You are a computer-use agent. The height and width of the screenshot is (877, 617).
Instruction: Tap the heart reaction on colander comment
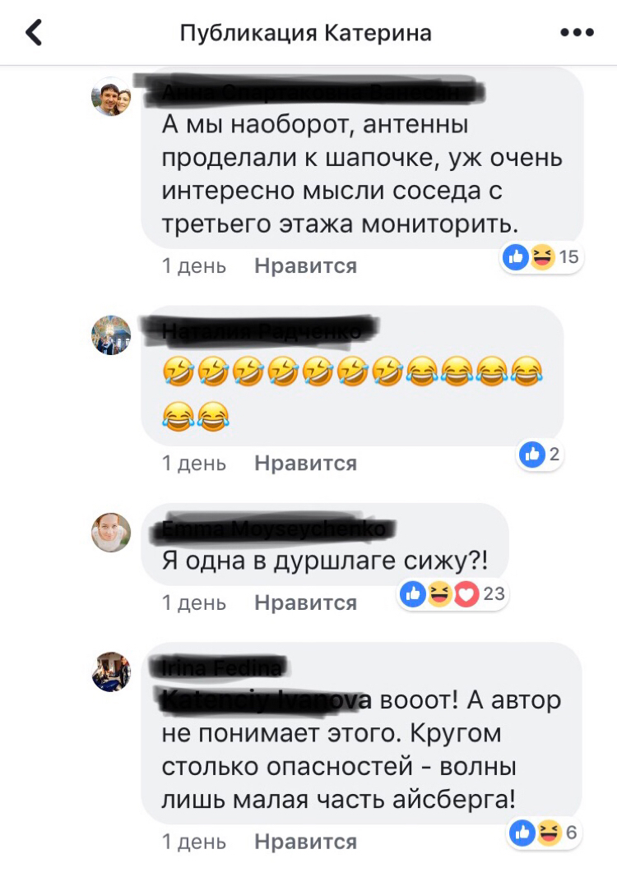click(x=466, y=593)
